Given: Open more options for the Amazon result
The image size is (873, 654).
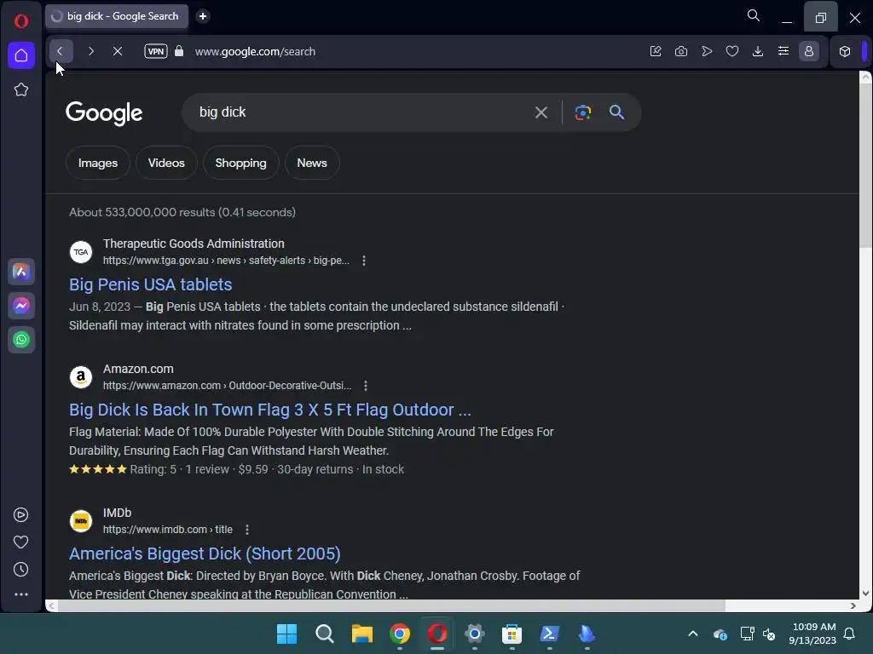Looking at the screenshot, I should pyautogui.click(x=365, y=386).
